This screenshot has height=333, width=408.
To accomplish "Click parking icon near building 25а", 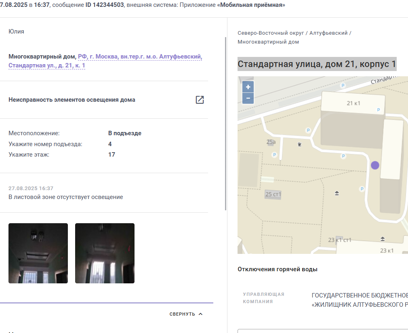I will click(x=274, y=155).
